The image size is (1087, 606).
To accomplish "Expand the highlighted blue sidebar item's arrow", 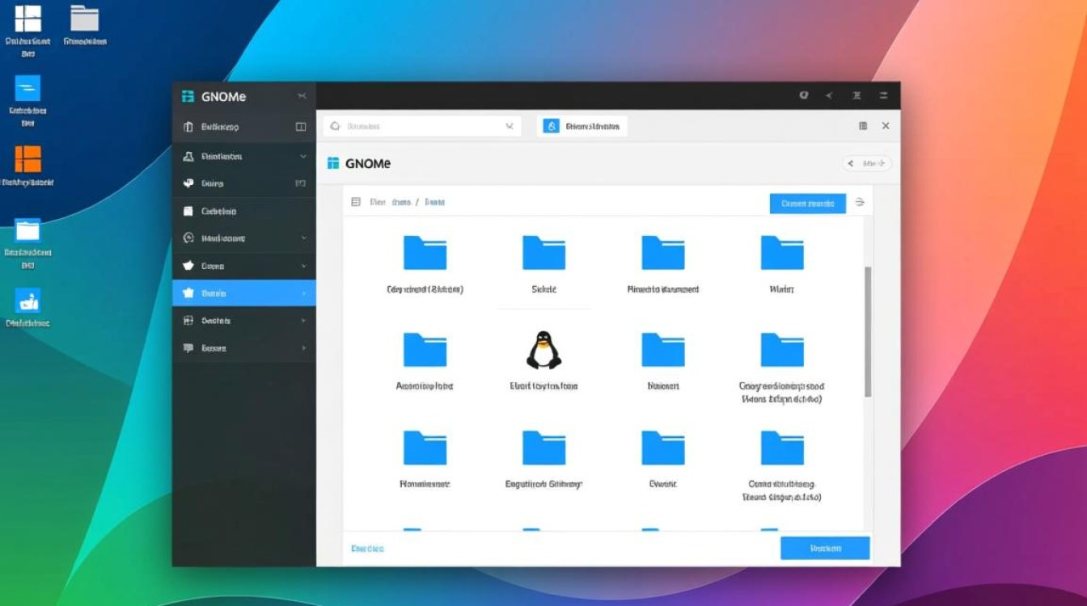I will pyautogui.click(x=303, y=293).
